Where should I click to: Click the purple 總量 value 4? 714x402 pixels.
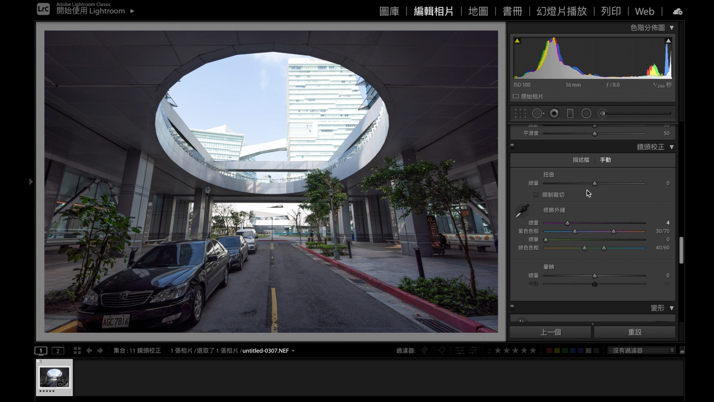tap(668, 223)
